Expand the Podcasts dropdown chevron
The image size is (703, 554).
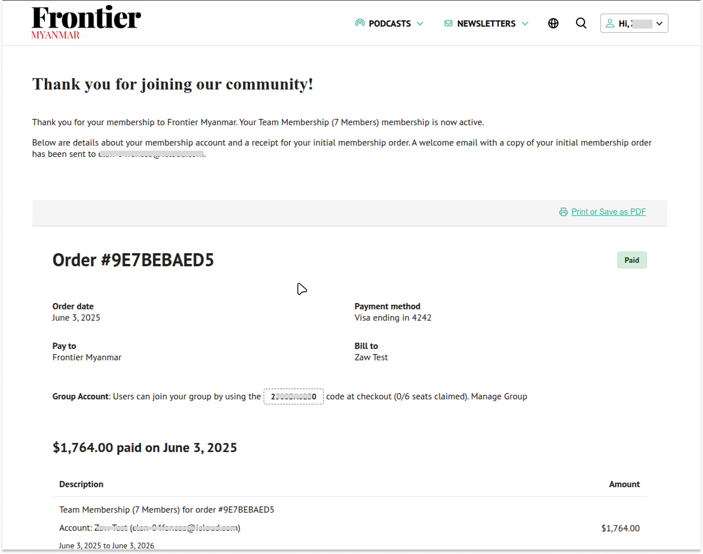420,23
